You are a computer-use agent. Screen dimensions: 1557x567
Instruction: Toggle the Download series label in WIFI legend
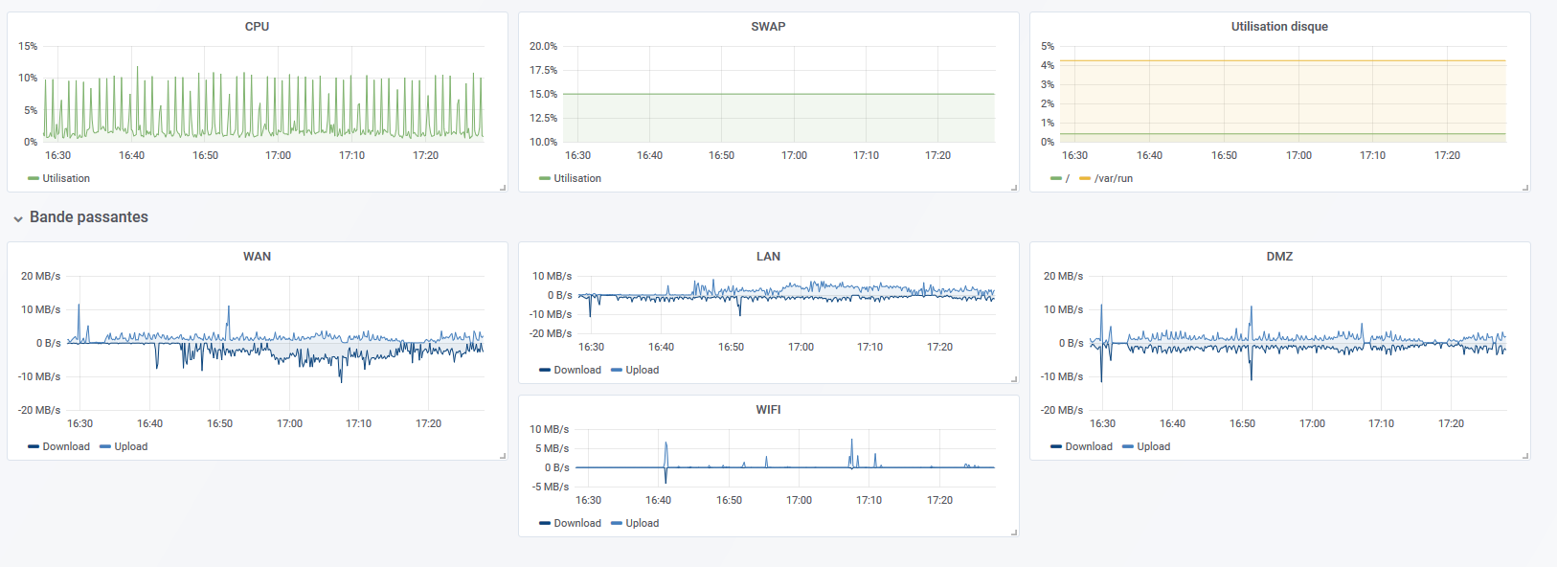(x=577, y=523)
